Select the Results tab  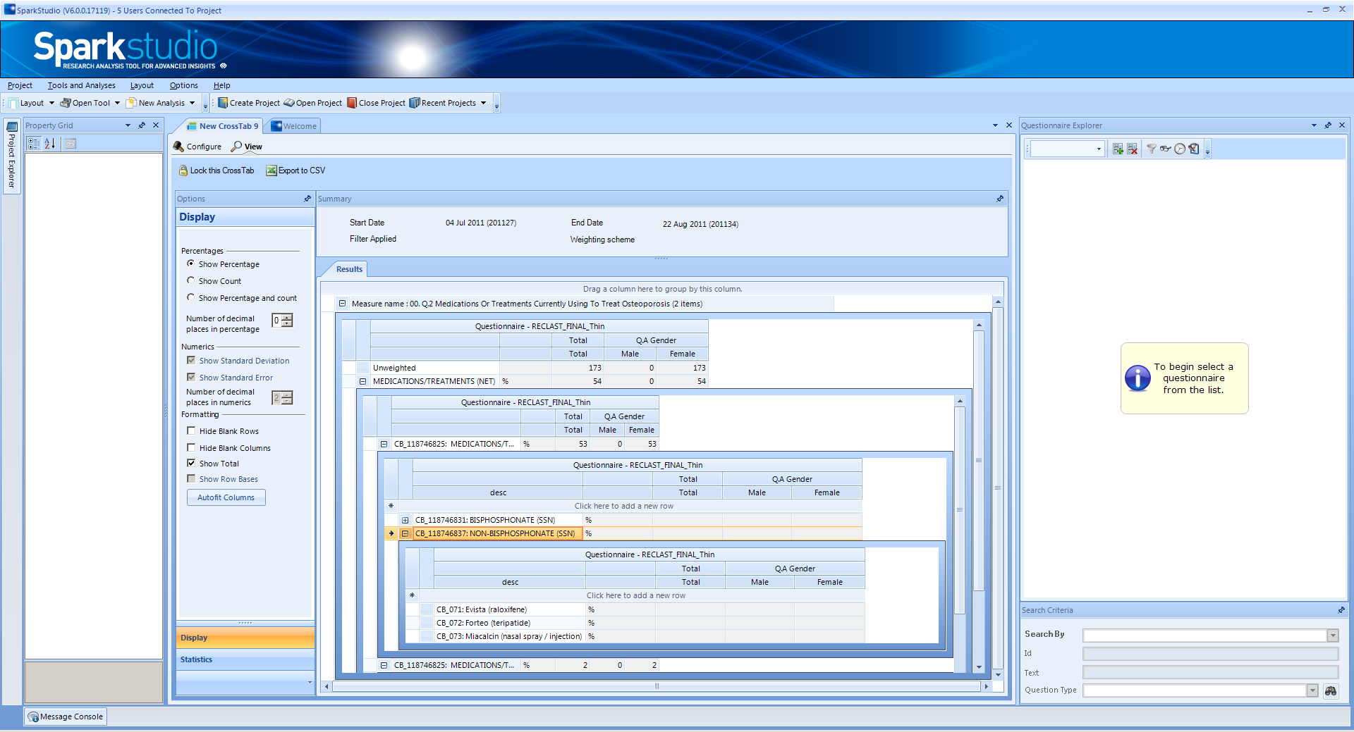pyautogui.click(x=349, y=269)
